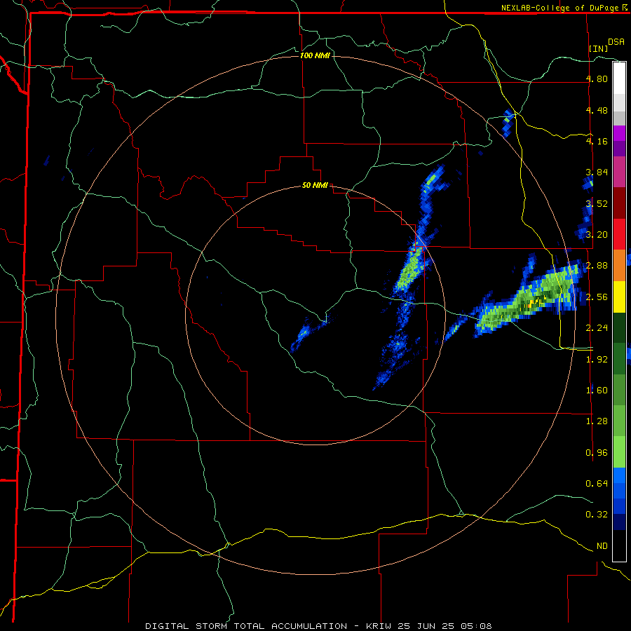Click the 1.60 legend value
The width and height of the screenshot is (631, 631).
coord(597,391)
